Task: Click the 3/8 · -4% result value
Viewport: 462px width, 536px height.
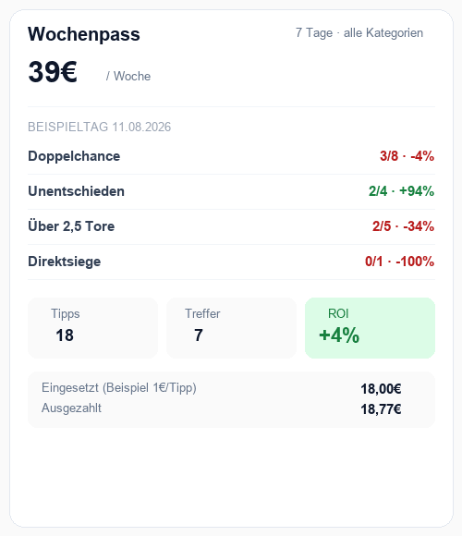Action: [x=407, y=156]
